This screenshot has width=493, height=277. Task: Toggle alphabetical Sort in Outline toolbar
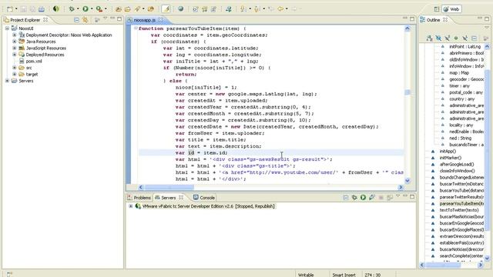430,38
